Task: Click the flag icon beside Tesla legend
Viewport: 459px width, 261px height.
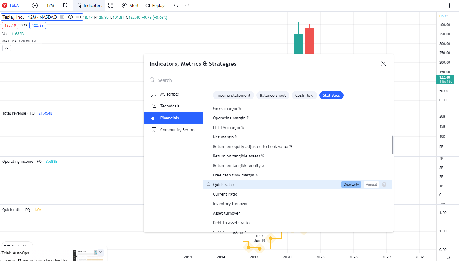Action: 62,17
